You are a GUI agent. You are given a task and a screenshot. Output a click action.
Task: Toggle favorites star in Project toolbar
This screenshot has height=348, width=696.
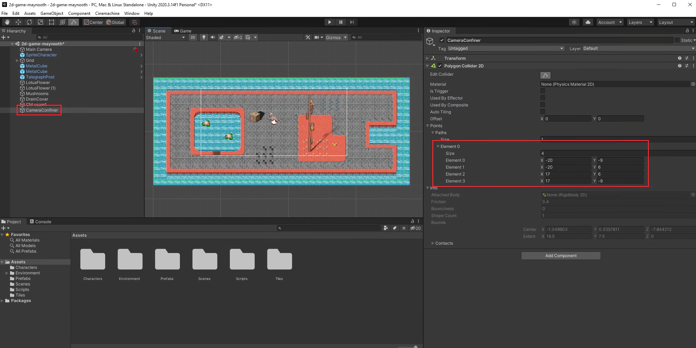(x=404, y=228)
